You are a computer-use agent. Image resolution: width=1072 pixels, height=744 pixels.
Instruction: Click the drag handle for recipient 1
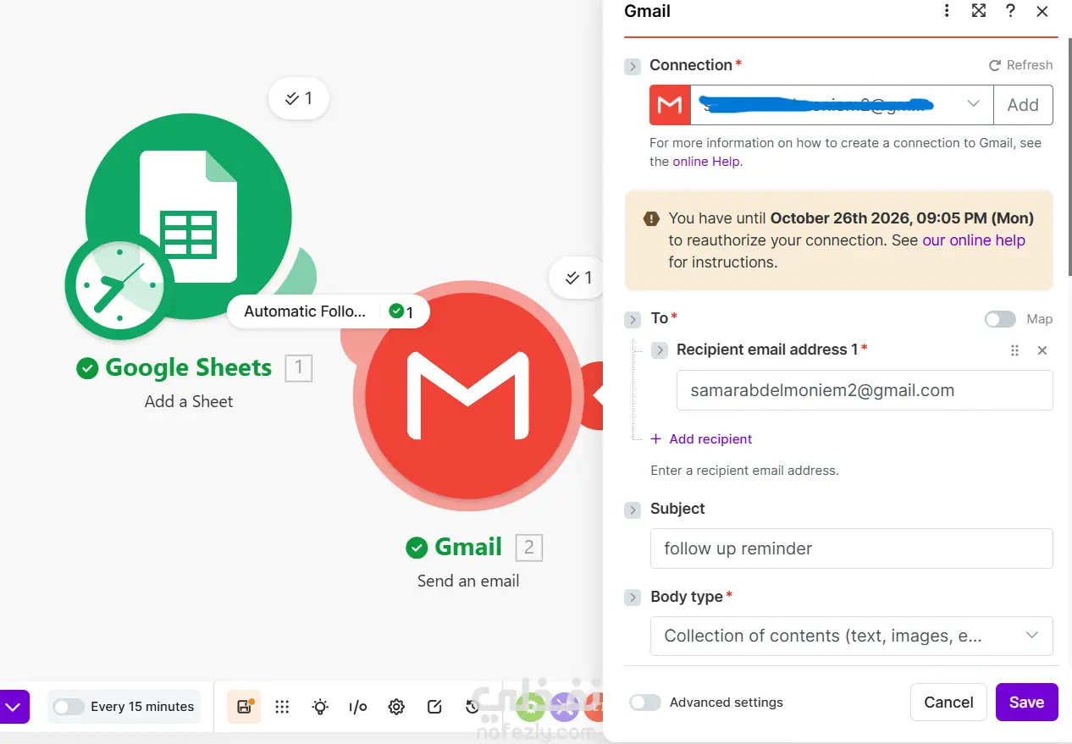coord(1014,350)
